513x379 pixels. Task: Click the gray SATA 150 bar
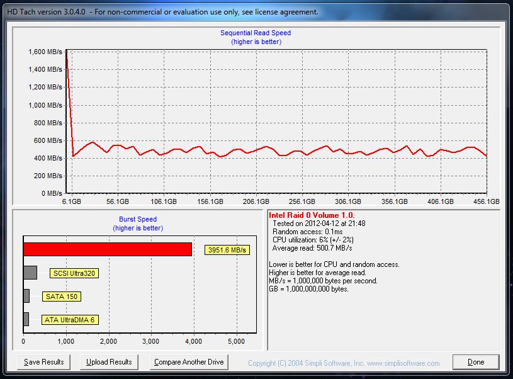pos(26,296)
